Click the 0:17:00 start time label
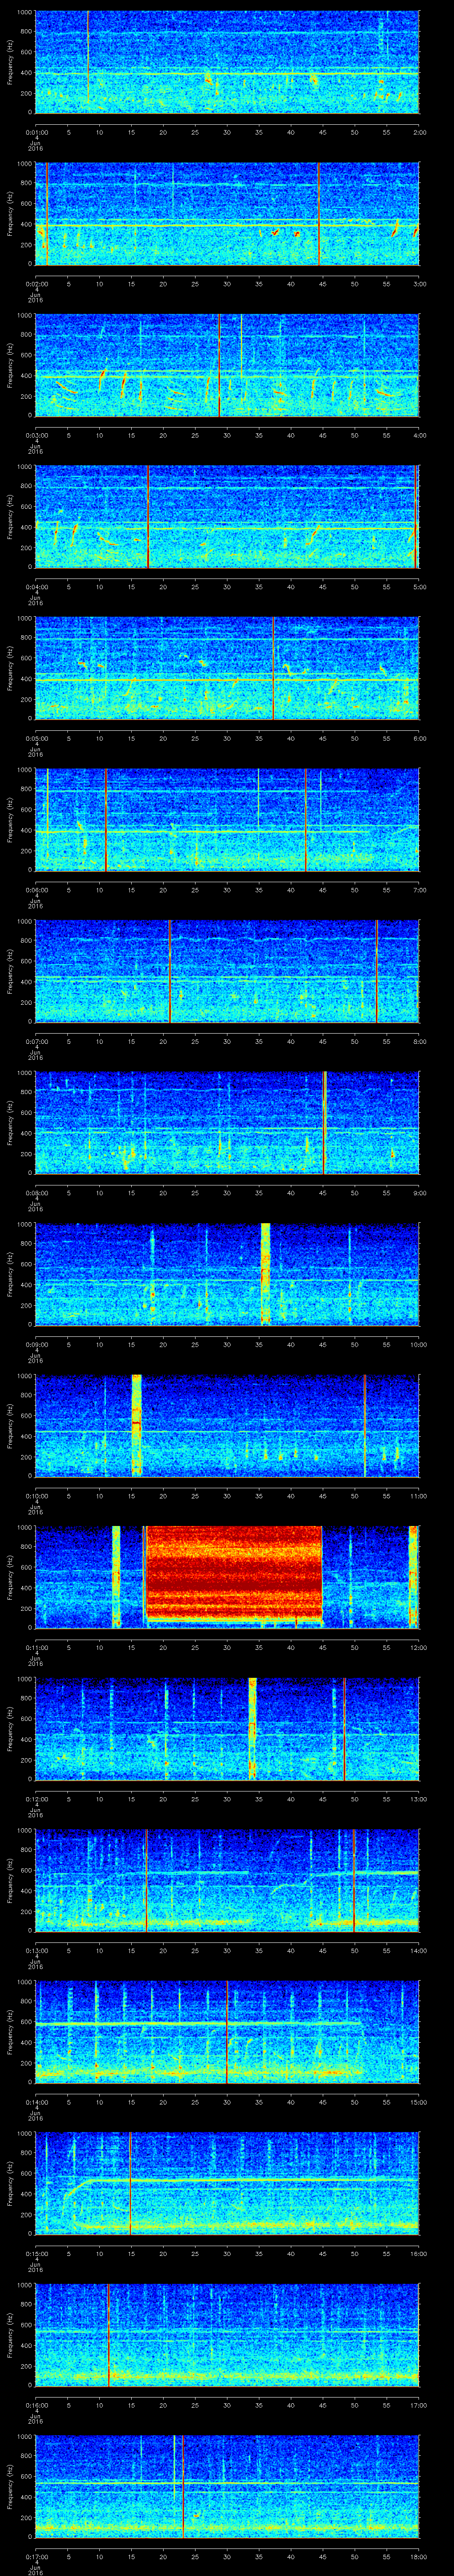This screenshot has height=2576, width=454. click(36, 2556)
